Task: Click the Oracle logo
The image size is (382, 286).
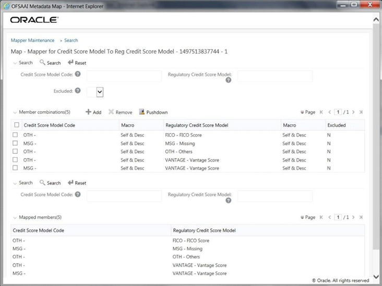Action: click(34, 20)
